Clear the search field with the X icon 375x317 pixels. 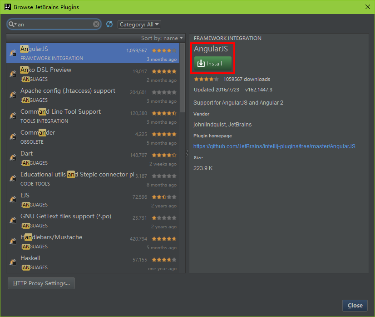click(96, 24)
